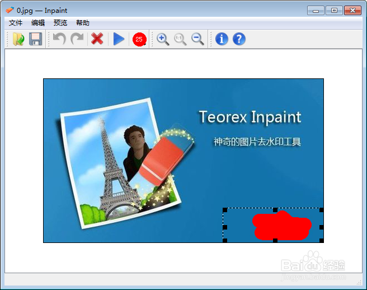Open Help with the question mark icon
The height and width of the screenshot is (290, 367).
tap(239, 39)
